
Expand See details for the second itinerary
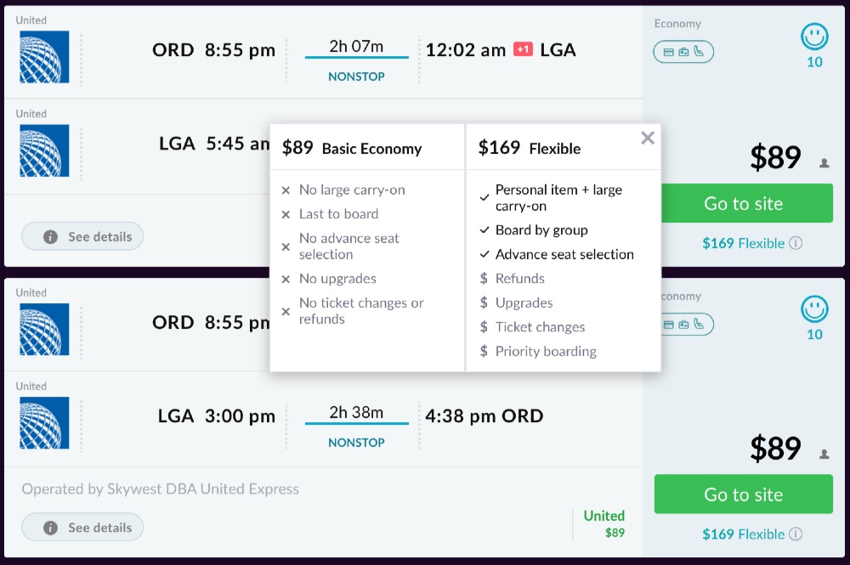tap(82, 528)
